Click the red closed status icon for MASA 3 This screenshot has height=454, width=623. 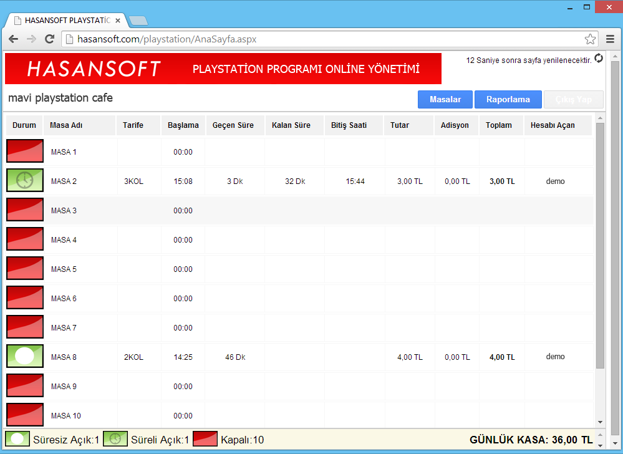[x=25, y=210]
